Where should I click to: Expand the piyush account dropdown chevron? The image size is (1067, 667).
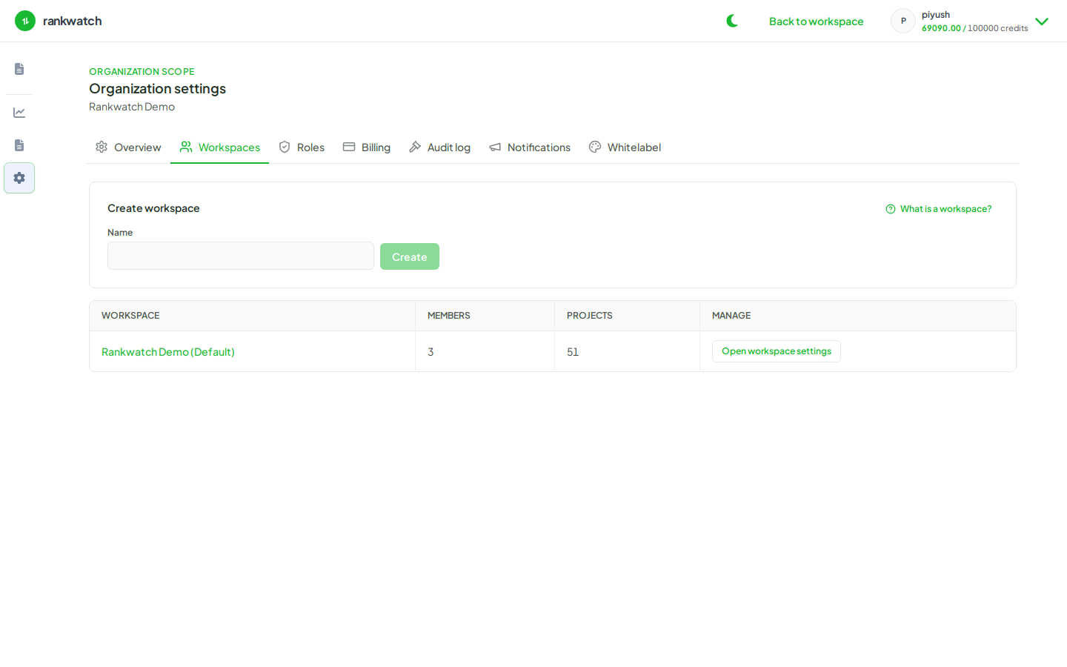(x=1042, y=21)
